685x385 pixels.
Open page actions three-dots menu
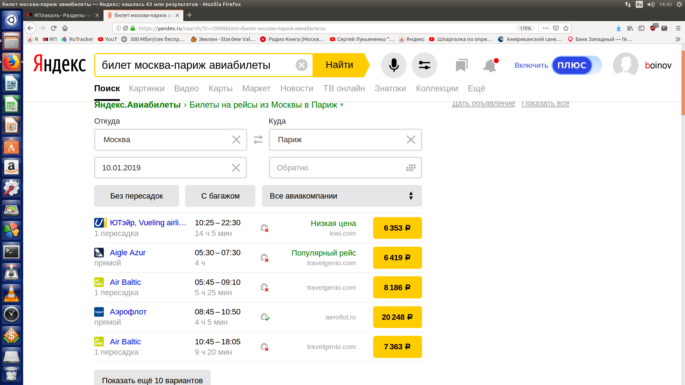pos(546,28)
